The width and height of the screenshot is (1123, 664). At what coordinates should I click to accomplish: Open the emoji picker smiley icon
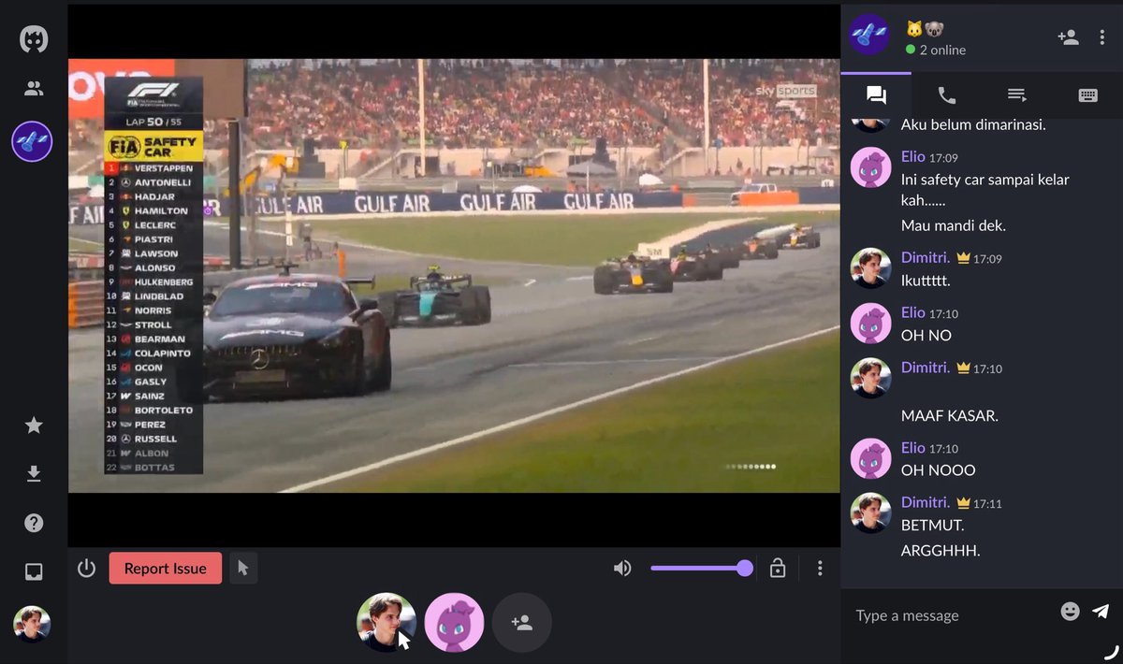tap(1070, 611)
